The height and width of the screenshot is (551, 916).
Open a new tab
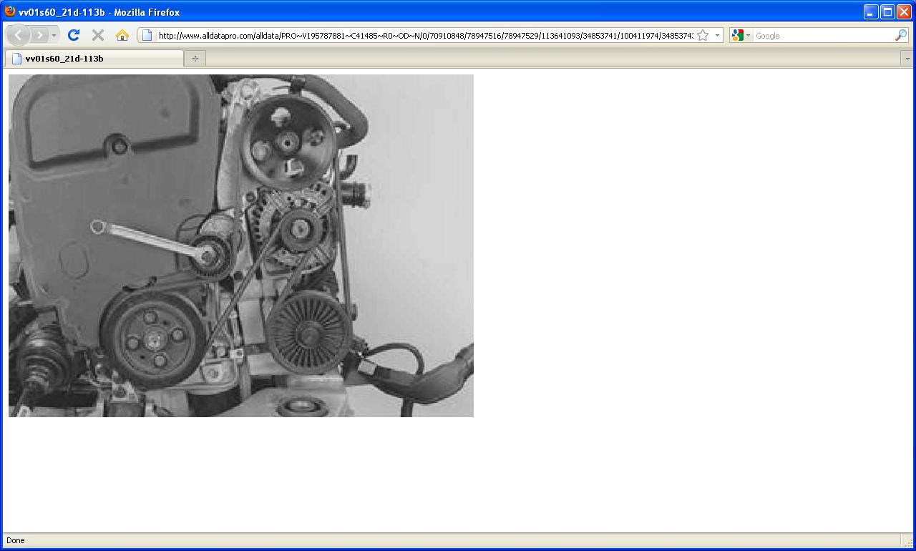[195, 59]
